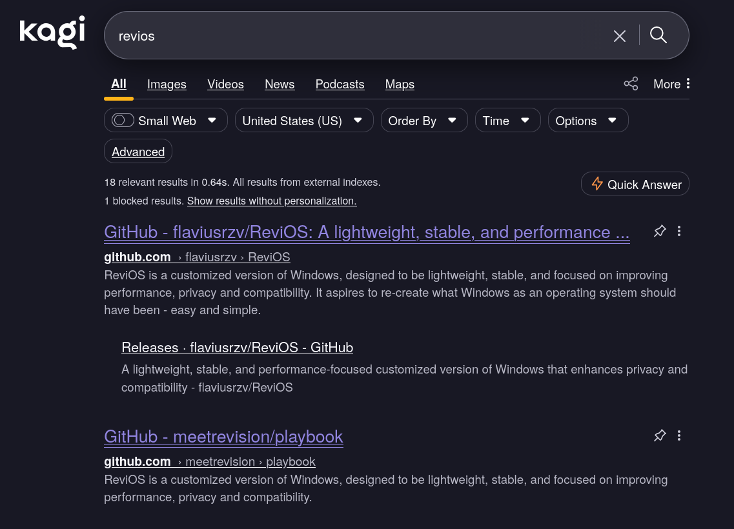Click the More text label
Screen dimensions: 734x529
tap(667, 85)
